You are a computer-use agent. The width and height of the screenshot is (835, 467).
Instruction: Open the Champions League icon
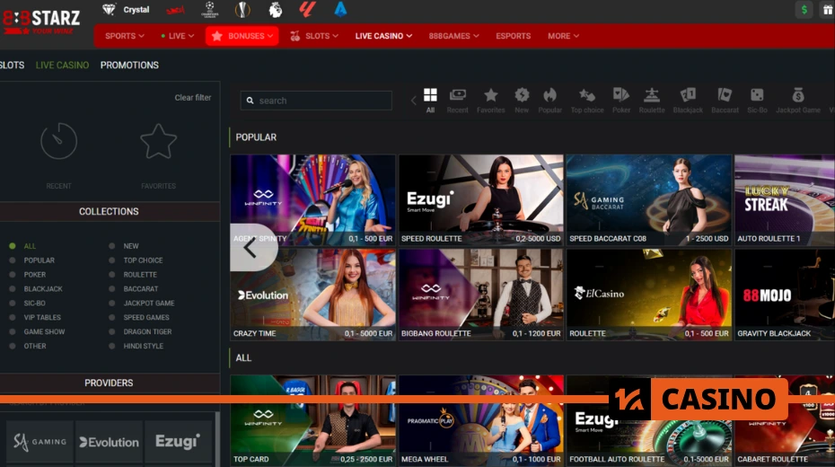coord(210,10)
